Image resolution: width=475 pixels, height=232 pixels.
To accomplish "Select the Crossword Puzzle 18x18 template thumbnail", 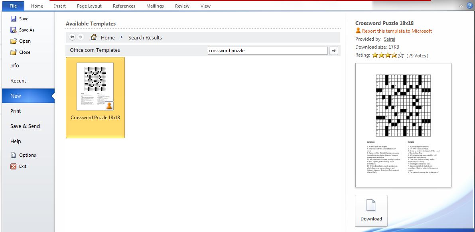I will pyautogui.click(x=95, y=98).
